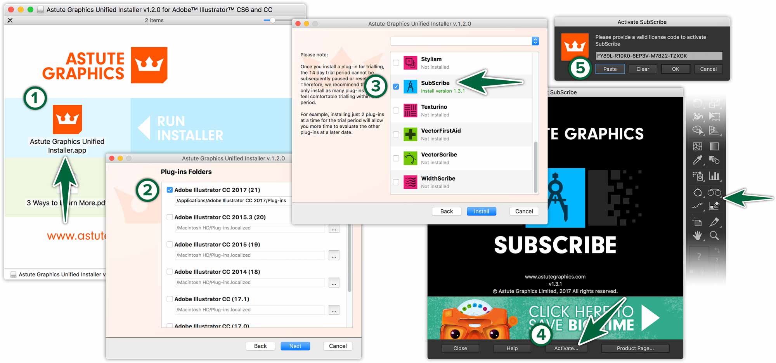Select the Shape Builder tool

(698, 130)
